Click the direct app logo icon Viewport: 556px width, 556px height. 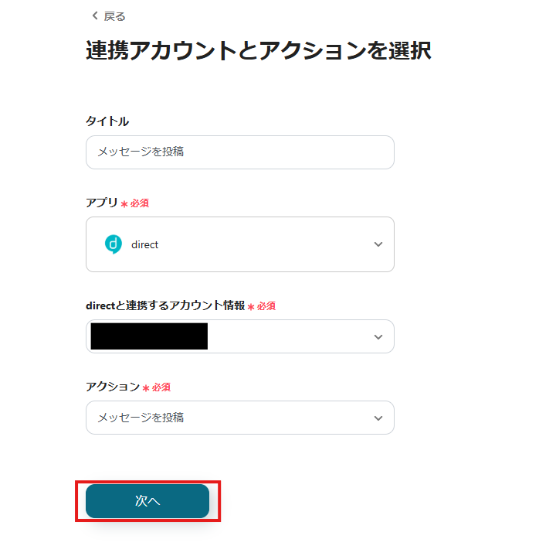click(x=113, y=244)
